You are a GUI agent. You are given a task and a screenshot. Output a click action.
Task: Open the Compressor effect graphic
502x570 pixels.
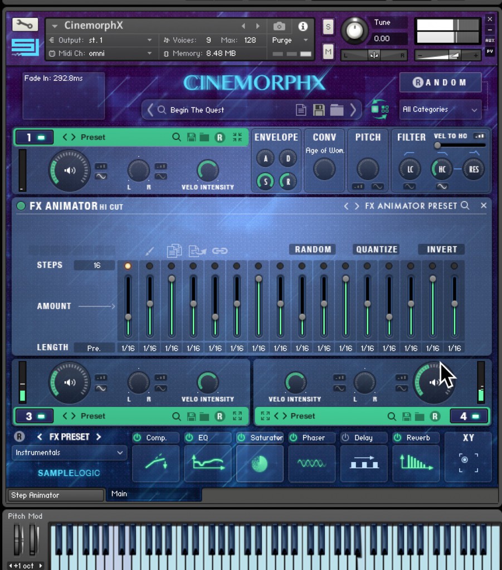155,463
